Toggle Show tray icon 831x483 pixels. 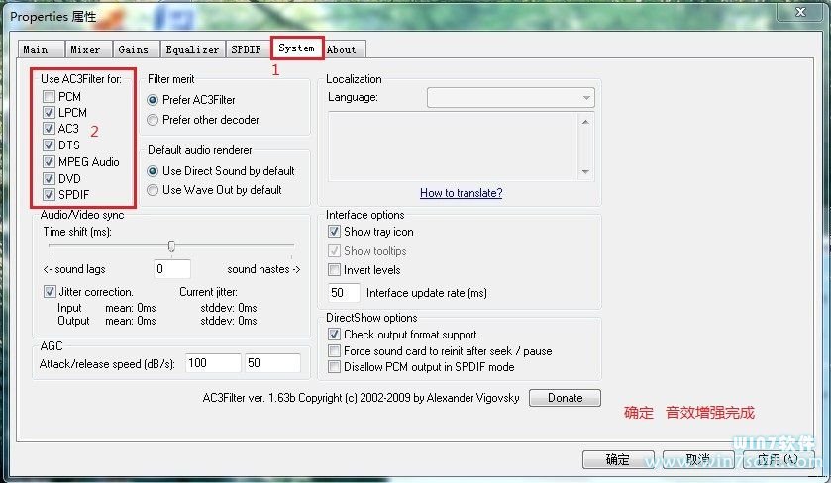click(334, 231)
